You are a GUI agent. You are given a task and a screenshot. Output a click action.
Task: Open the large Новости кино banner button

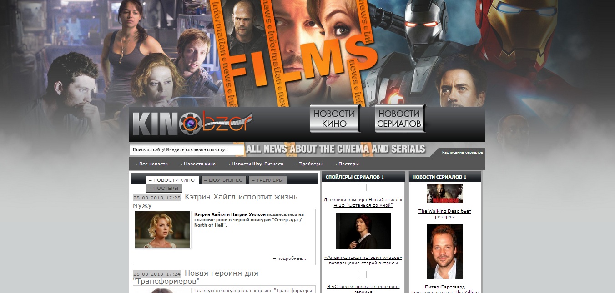tap(335, 119)
